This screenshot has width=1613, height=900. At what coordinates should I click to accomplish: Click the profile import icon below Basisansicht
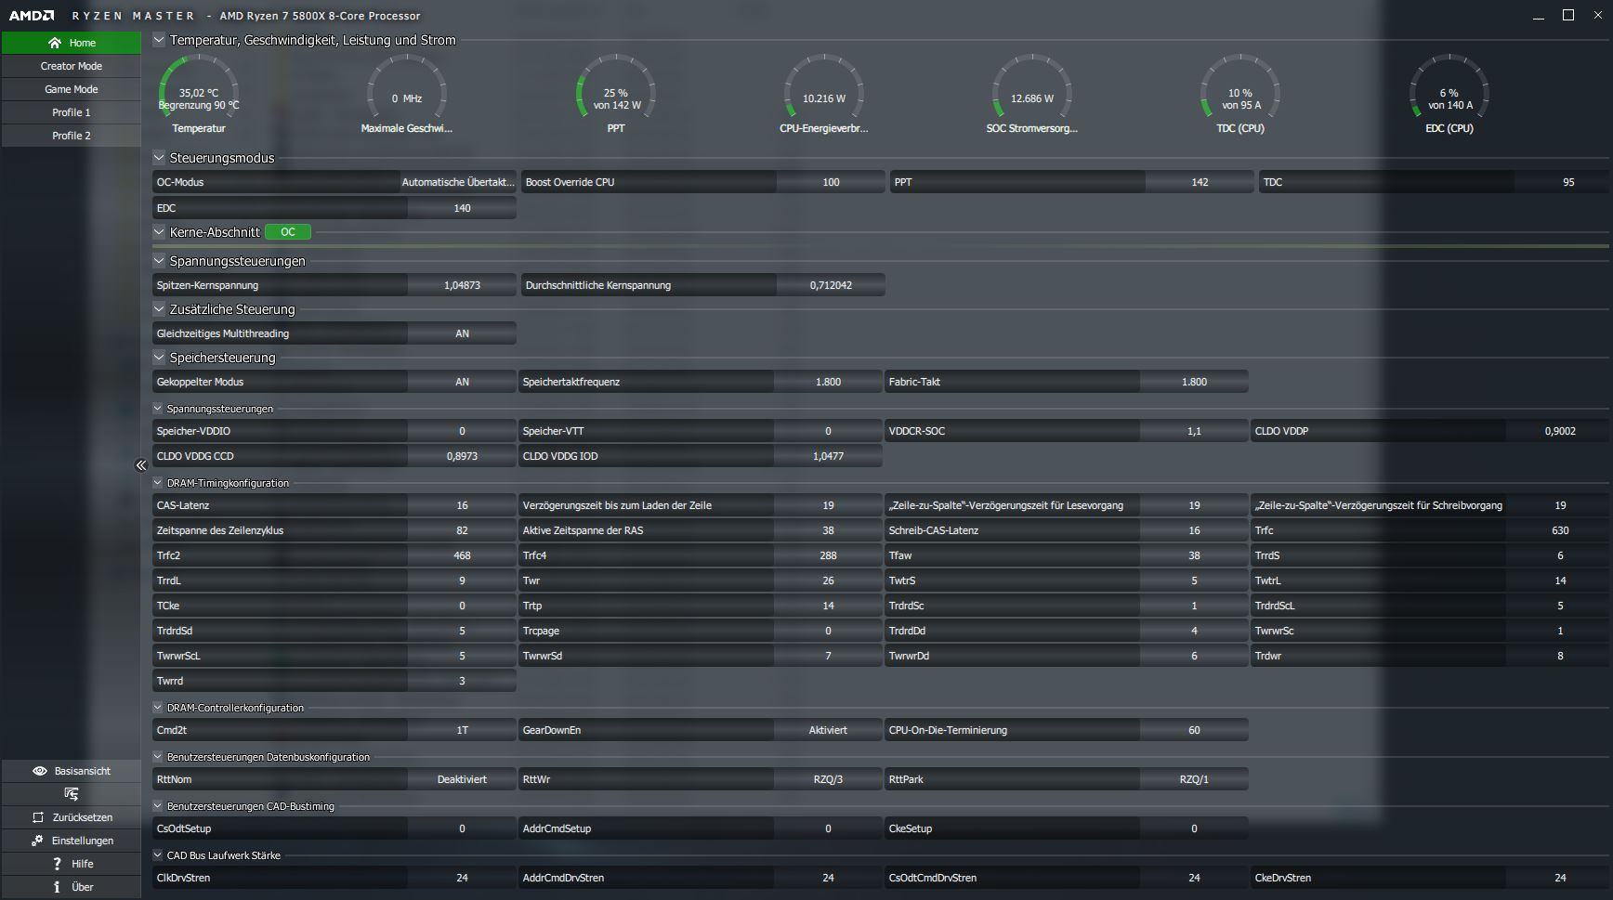(72, 794)
